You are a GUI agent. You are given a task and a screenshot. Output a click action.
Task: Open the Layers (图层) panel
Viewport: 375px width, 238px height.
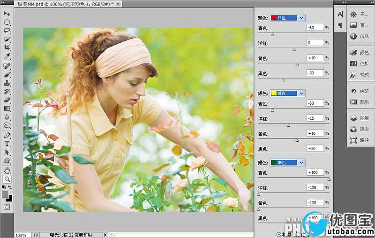coord(359,118)
